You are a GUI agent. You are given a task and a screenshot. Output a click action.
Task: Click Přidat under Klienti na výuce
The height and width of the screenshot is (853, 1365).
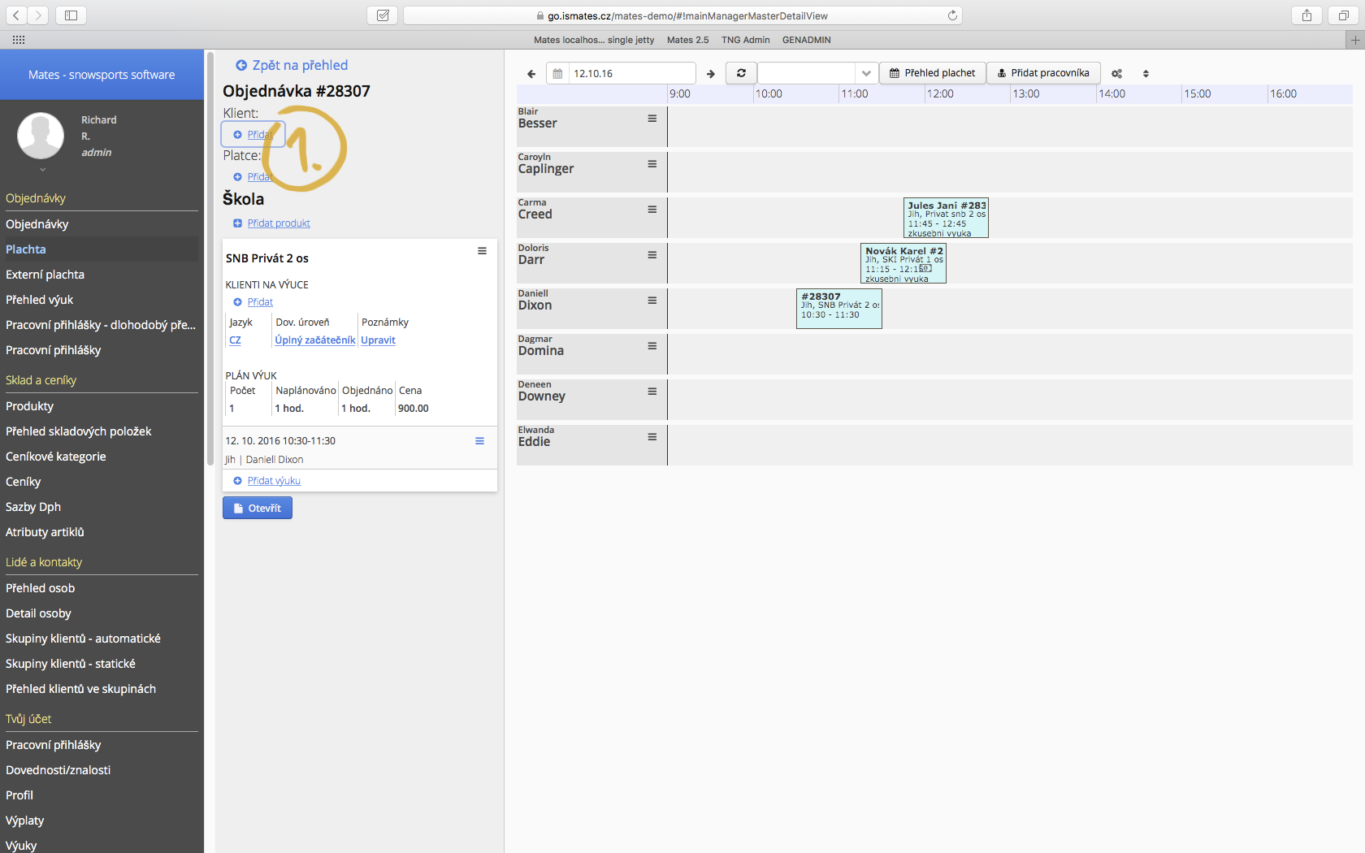click(260, 302)
